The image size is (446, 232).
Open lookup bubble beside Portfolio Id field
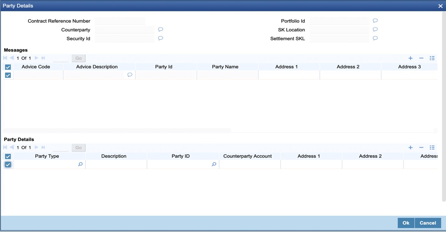pos(375,21)
